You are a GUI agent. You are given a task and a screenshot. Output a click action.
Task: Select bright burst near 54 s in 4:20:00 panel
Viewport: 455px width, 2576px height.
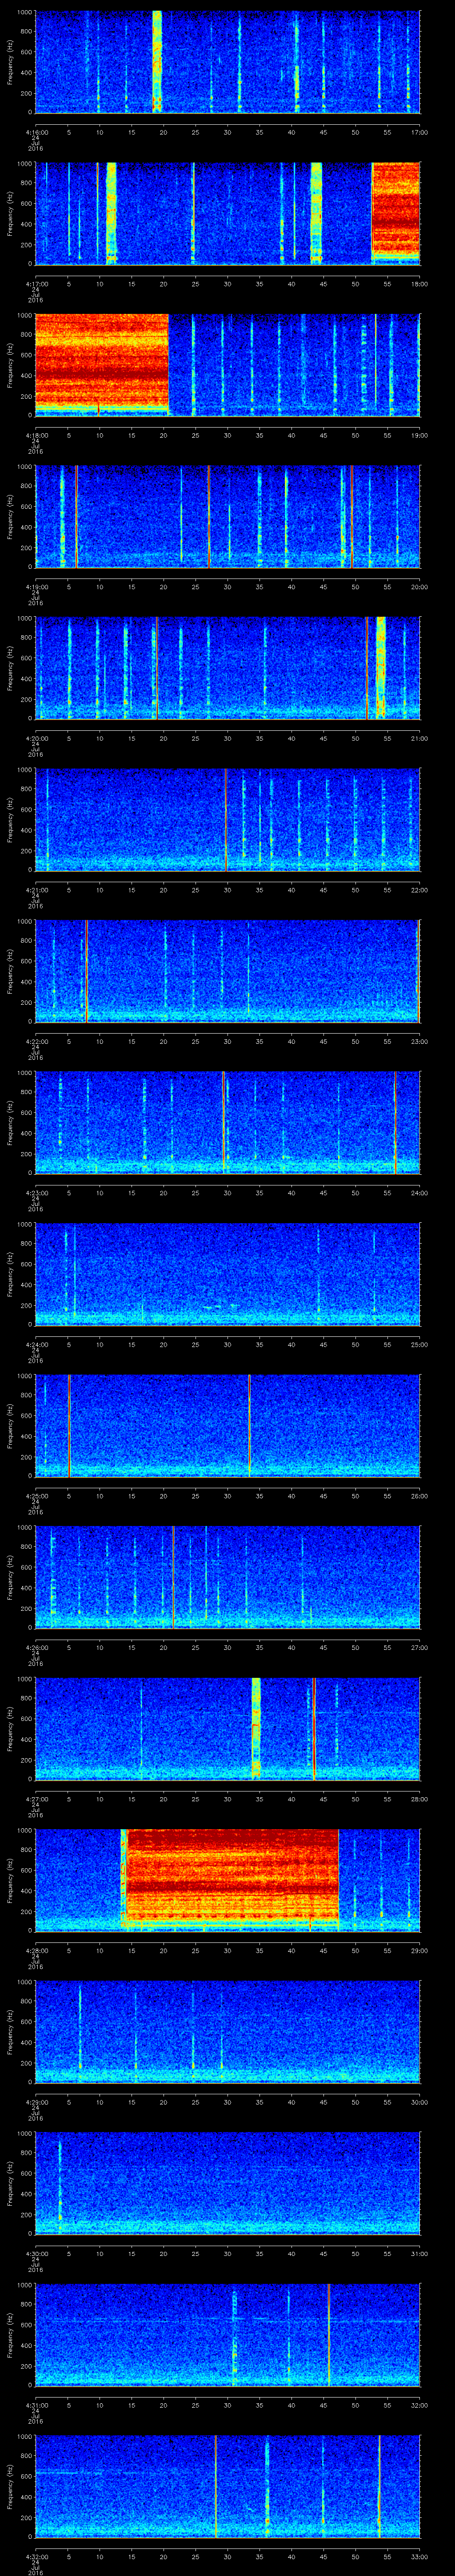[381, 668]
